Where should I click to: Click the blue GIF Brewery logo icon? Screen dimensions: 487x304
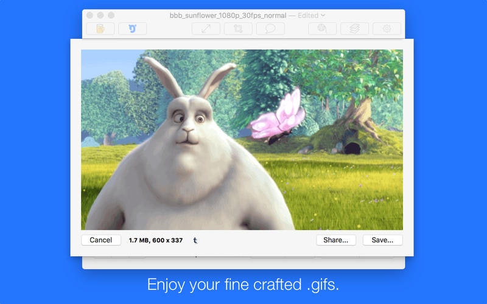(133, 29)
